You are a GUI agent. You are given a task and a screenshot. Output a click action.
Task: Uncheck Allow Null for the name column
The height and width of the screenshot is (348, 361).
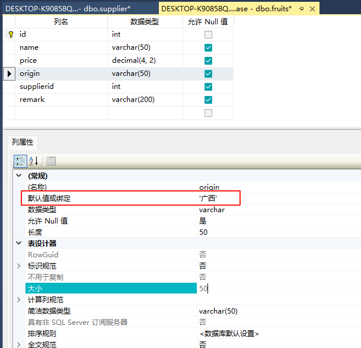208,47
